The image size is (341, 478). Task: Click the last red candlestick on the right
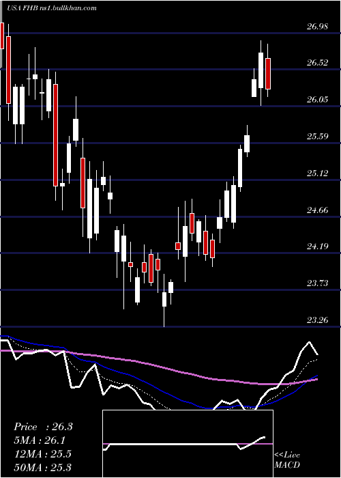click(268, 74)
